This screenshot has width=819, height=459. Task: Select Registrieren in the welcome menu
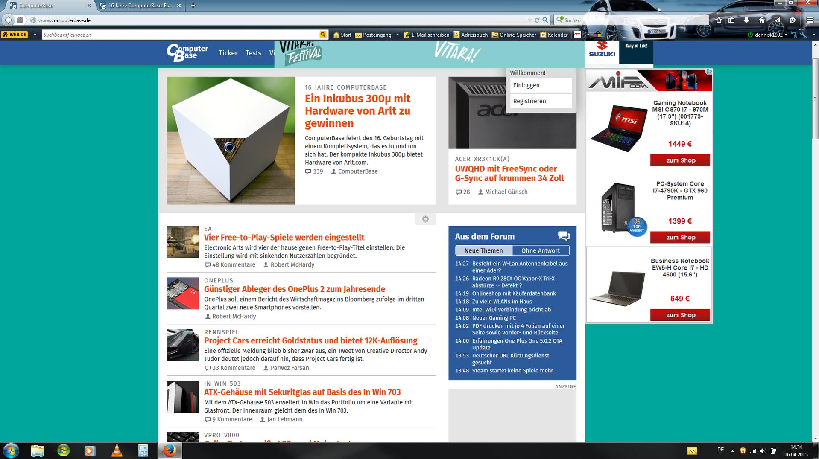point(541,101)
